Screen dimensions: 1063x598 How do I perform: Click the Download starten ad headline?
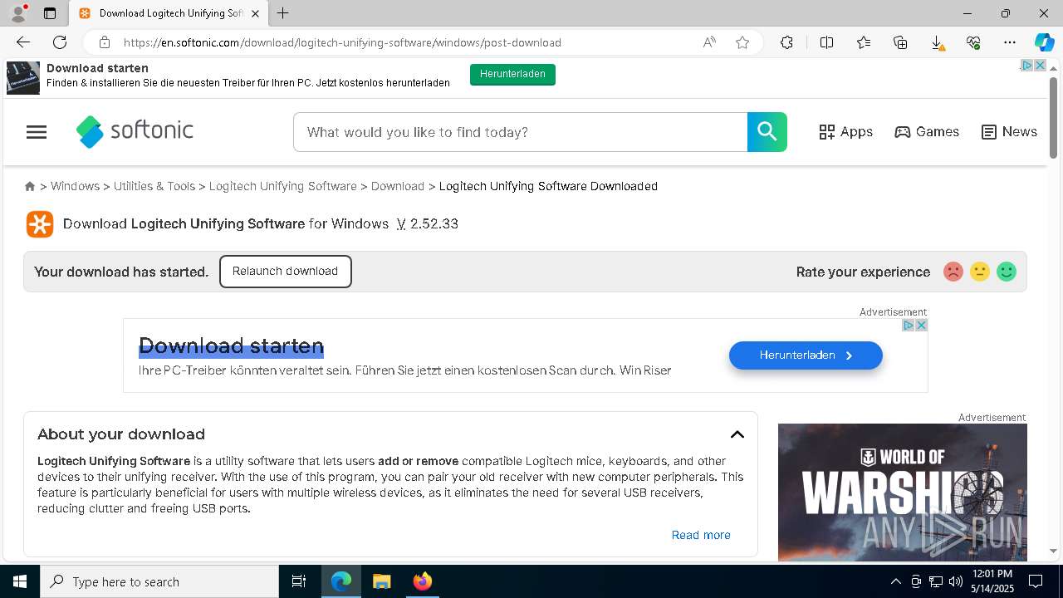(231, 346)
